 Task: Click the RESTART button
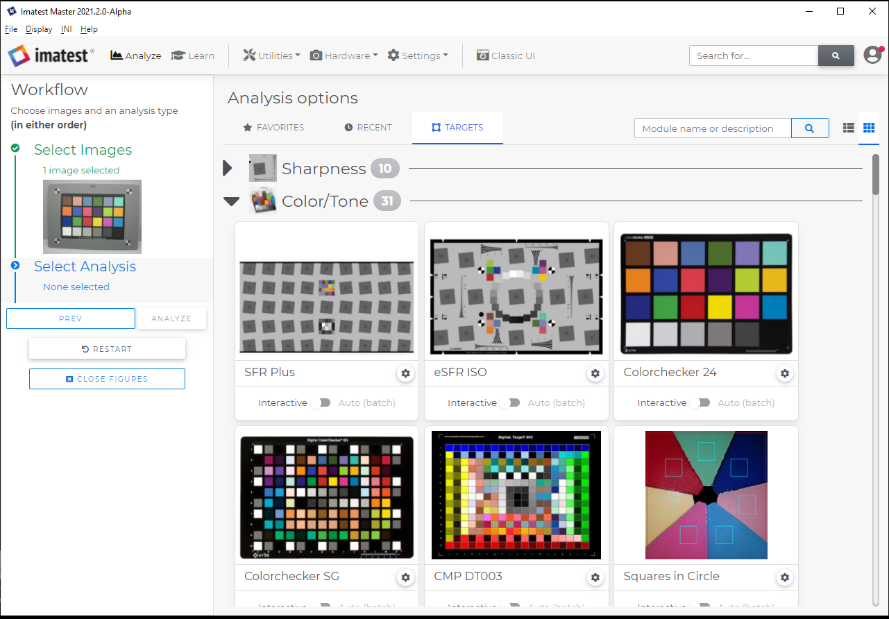107,349
